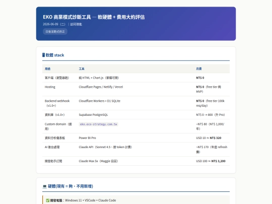
Task: Click the USD 100 ≈ NT$ 3,200 fee
Action: click(x=211, y=161)
